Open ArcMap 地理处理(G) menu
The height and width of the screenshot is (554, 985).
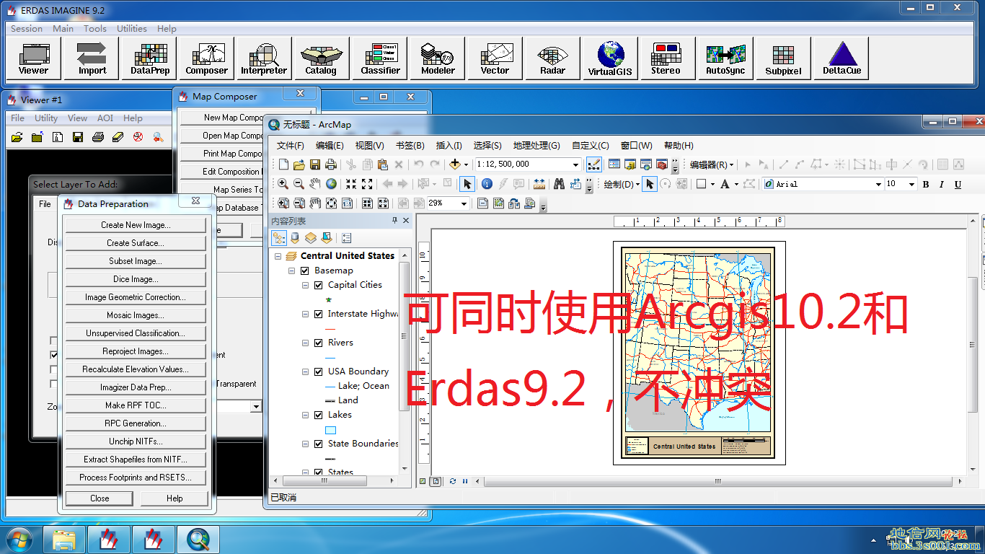click(x=536, y=145)
